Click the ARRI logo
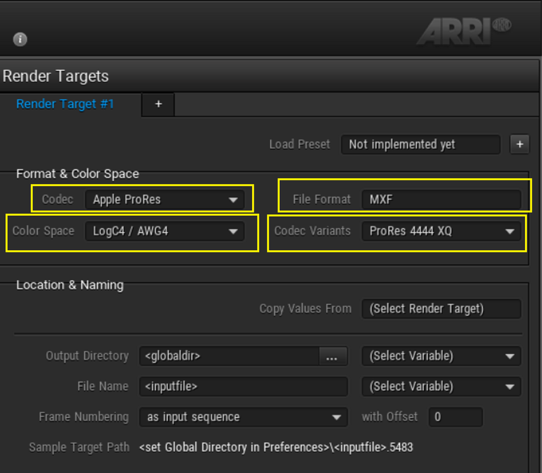Screen dimensions: 542x473 [464, 31]
